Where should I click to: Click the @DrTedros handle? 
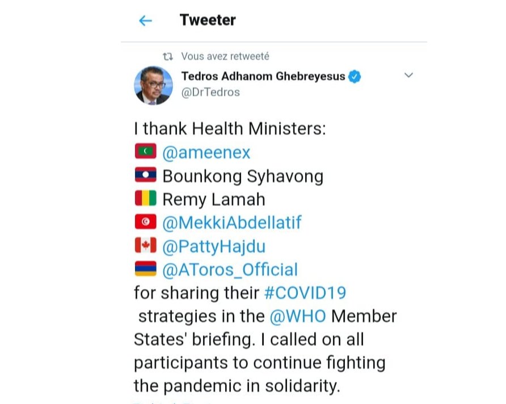(x=210, y=92)
